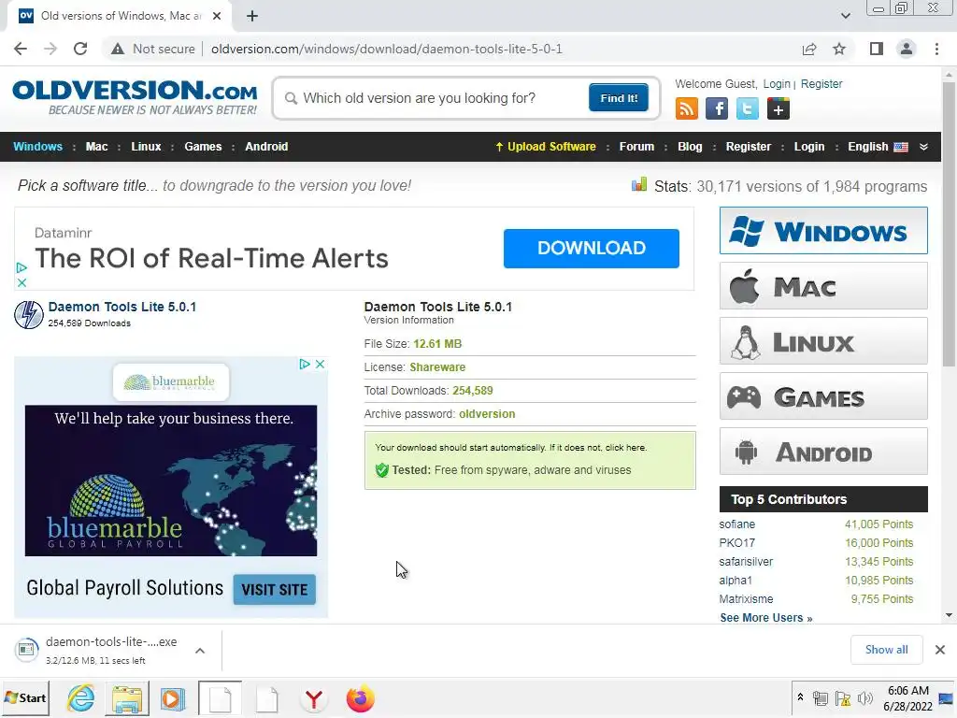
Task: Click the system tray volume icon
Action: 864,699
